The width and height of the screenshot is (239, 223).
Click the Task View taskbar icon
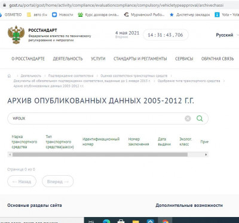click(91, 221)
